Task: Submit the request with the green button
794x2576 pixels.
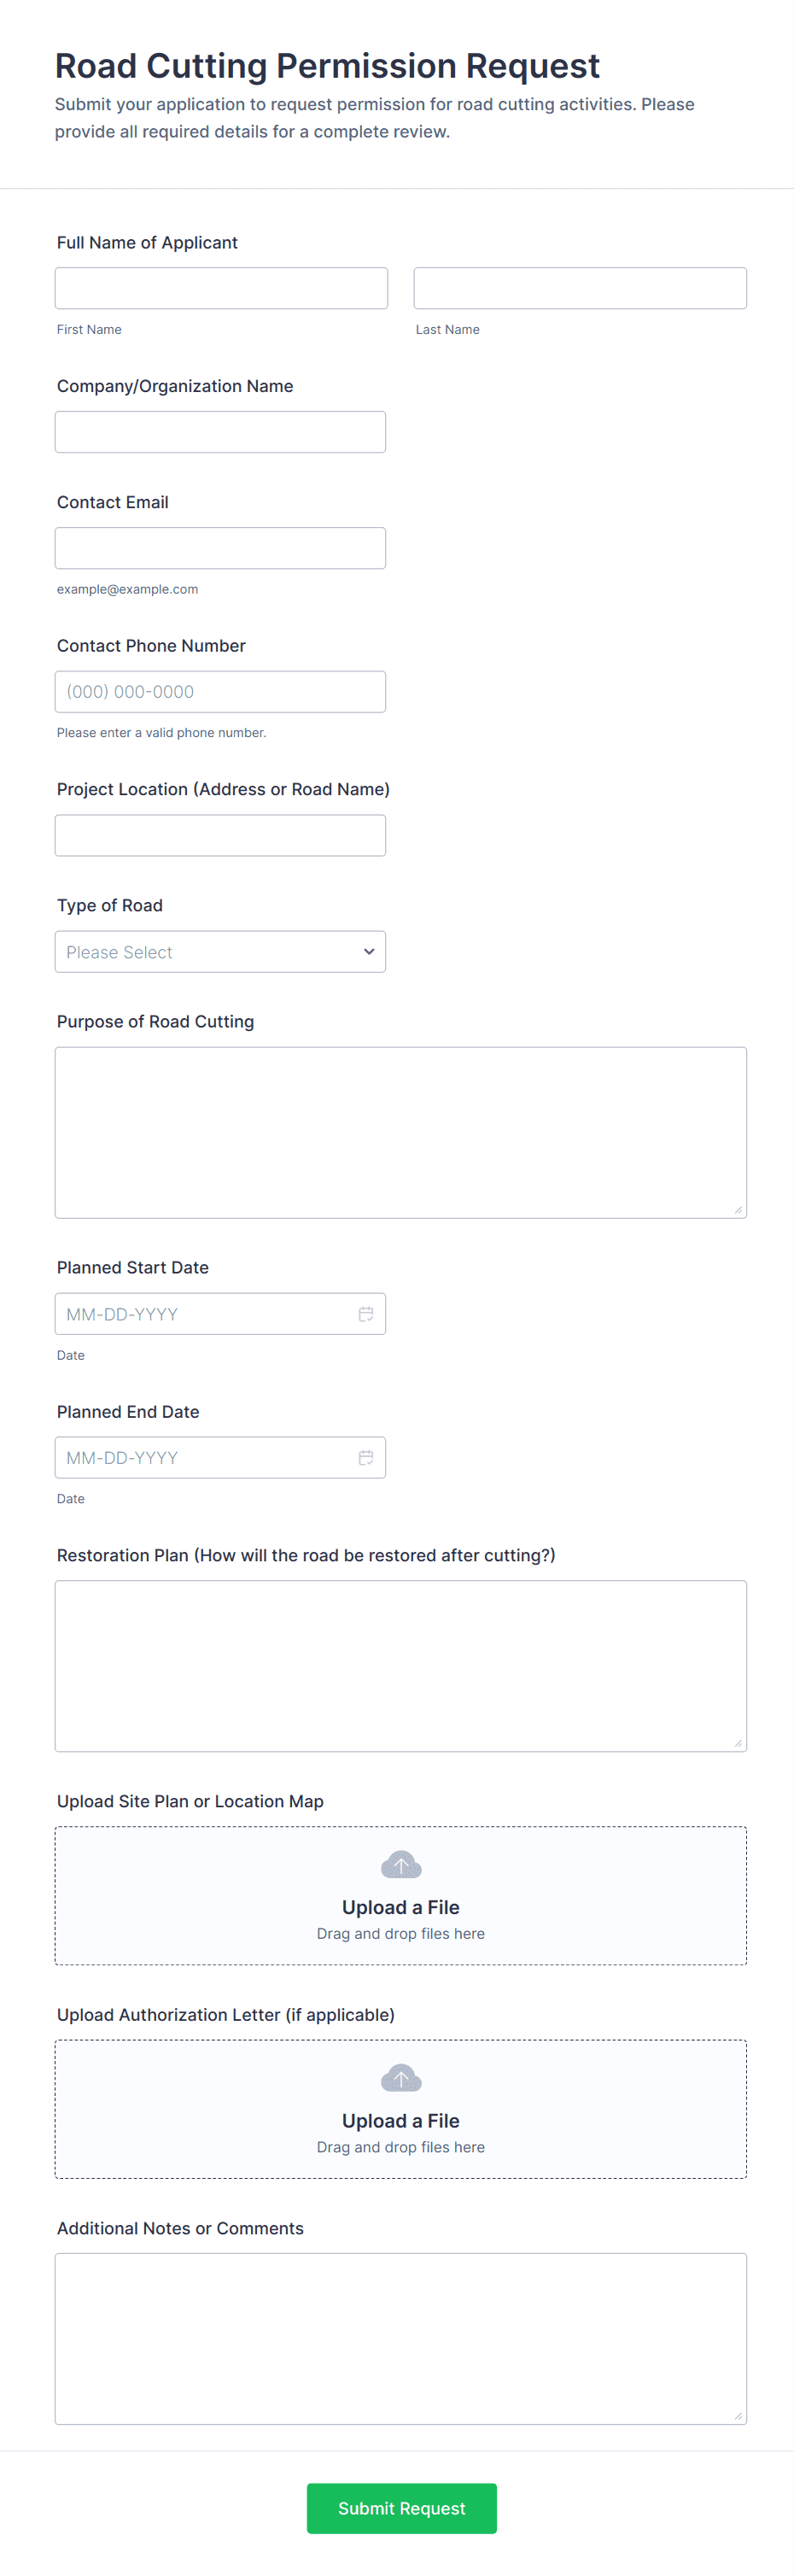Action: coord(401,2508)
